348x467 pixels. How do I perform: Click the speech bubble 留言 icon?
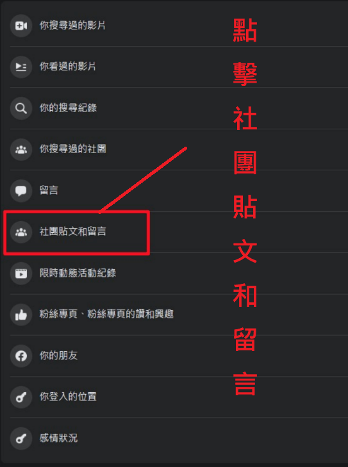(21, 191)
